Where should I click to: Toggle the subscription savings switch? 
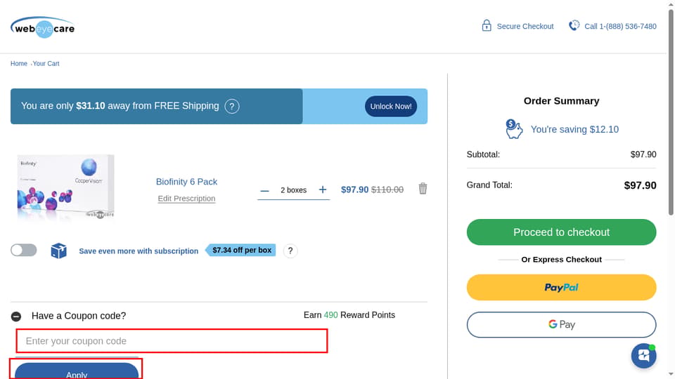[x=24, y=250]
